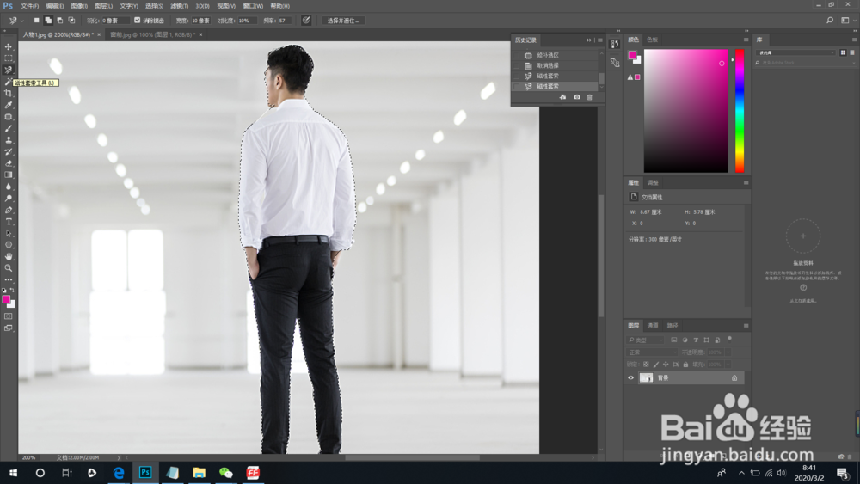The width and height of the screenshot is (860, 484).
Task: Select the Eyedropper tool
Action: (x=9, y=105)
